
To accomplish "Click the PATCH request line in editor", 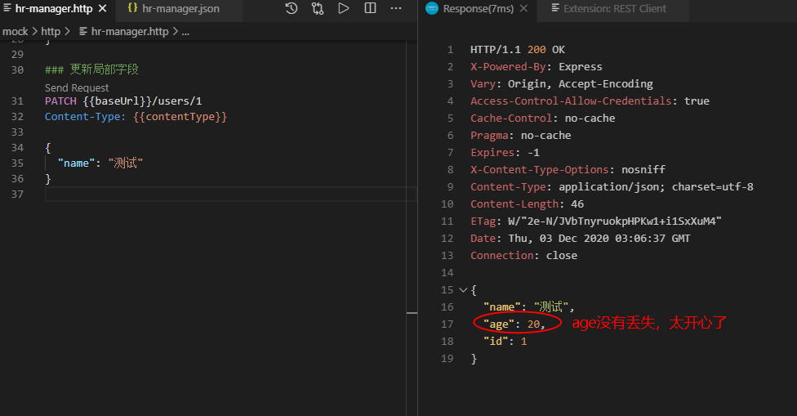I will pyautogui.click(x=122, y=101).
